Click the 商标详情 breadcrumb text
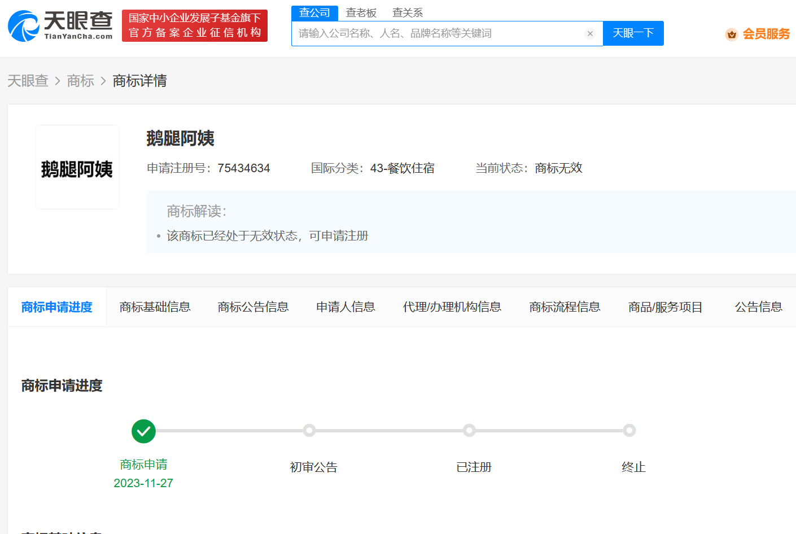Image resolution: width=796 pixels, height=534 pixels. point(139,81)
